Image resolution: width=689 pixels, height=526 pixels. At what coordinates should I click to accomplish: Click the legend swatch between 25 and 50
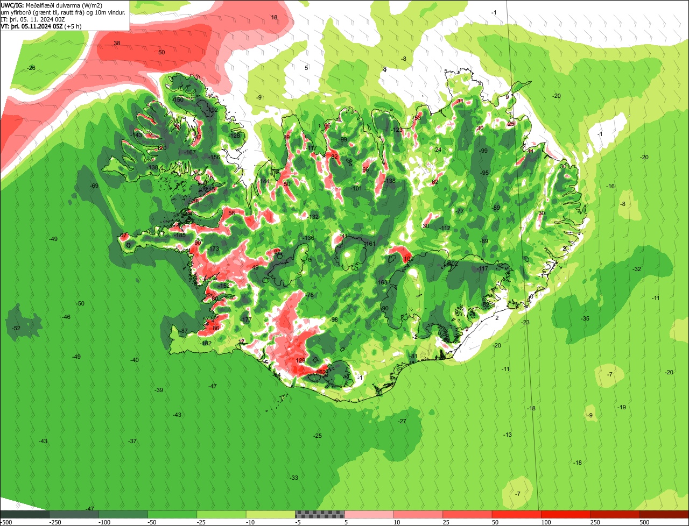pos(467,514)
